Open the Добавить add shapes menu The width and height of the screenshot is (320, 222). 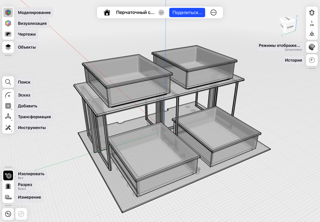coord(8,106)
